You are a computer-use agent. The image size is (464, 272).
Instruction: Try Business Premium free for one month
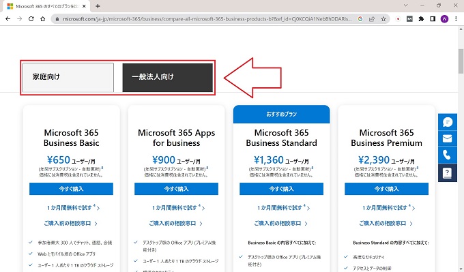coord(388,208)
